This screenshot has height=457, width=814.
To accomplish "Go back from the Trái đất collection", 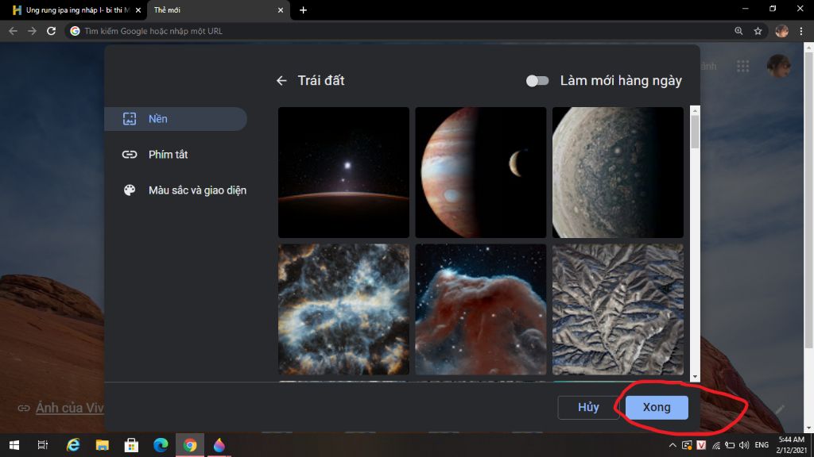I will [x=281, y=81].
